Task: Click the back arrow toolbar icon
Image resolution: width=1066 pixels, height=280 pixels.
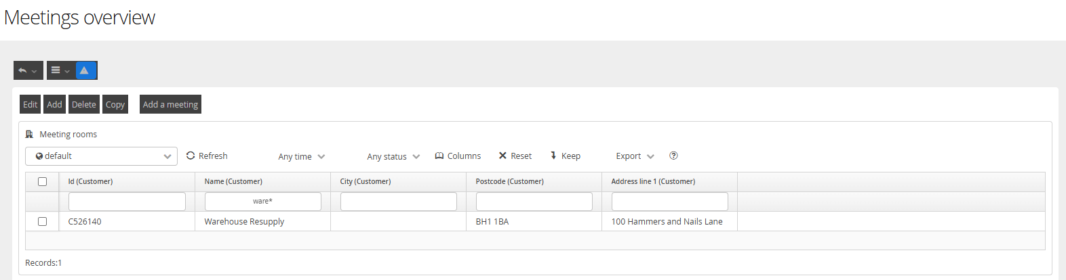Action: click(23, 70)
